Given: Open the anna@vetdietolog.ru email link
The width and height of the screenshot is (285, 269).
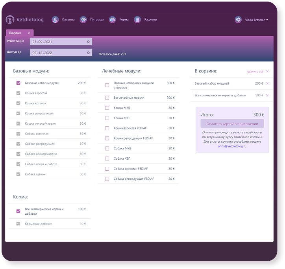Looking at the screenshot, I should [x=232, y=146].
